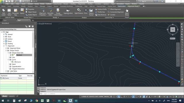Expand the Label Styles folder

pos(6,71)
